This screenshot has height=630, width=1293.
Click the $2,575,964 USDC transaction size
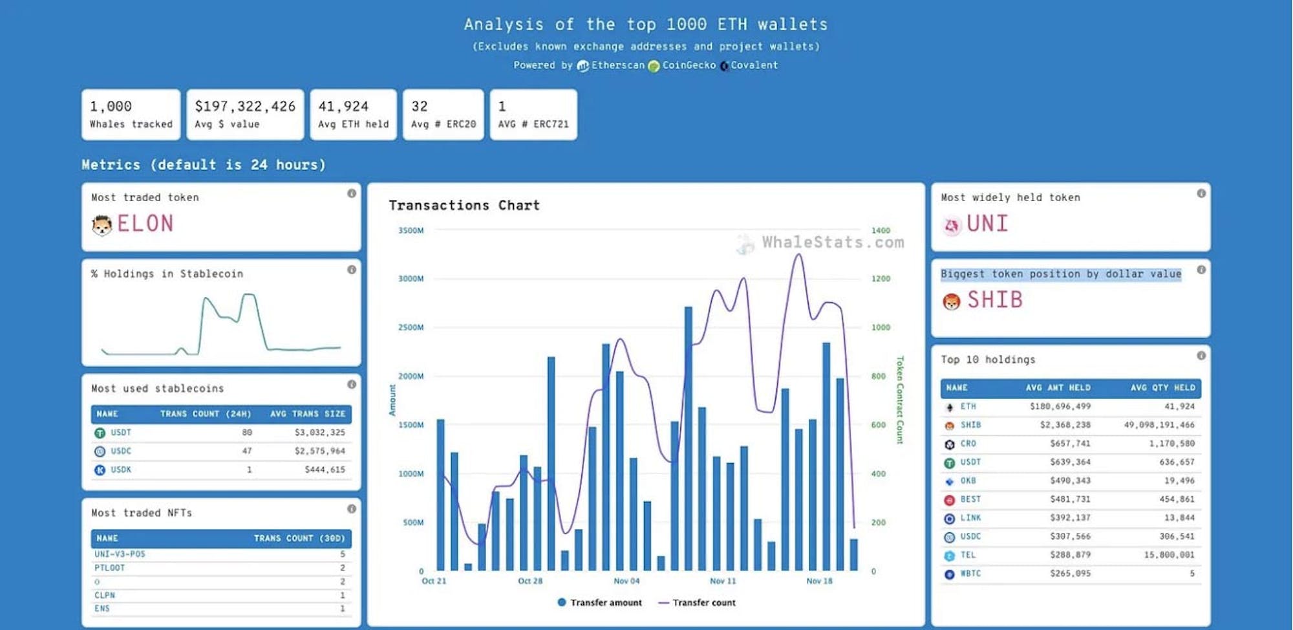click(320, 451)
